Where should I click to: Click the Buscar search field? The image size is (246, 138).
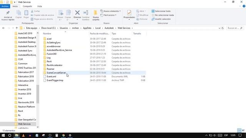click(x=234, y=28)
